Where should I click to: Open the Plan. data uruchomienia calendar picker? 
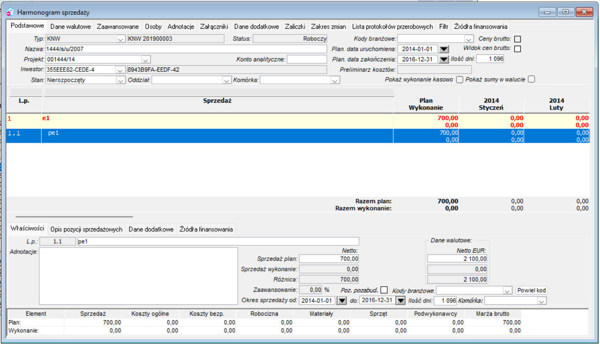pyautogui.click(x=443, y=49)
